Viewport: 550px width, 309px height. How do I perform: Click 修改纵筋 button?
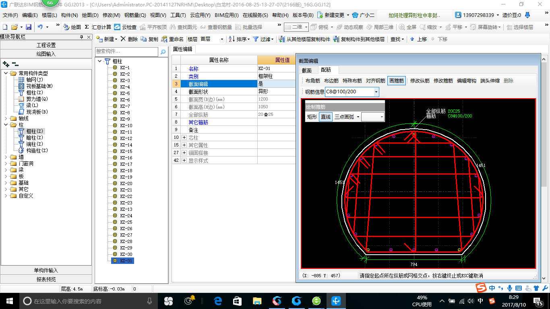[420, 80]
